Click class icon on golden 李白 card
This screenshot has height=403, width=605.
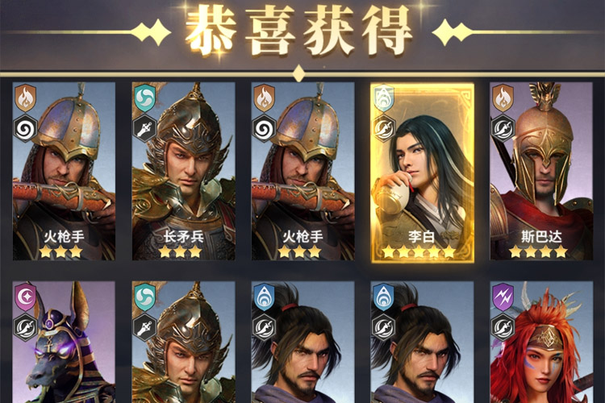click(x=383, y=128)
